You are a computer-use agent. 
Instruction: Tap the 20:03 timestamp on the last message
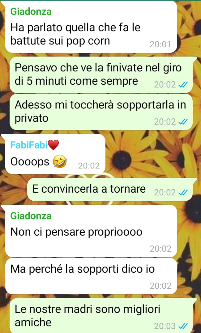click(165, 326)
